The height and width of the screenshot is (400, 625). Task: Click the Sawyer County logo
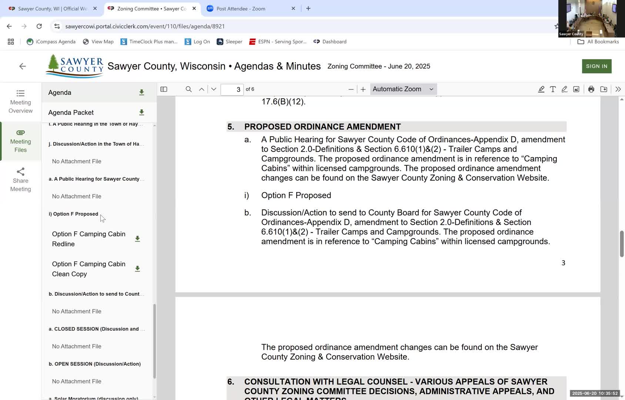(74, 66)
